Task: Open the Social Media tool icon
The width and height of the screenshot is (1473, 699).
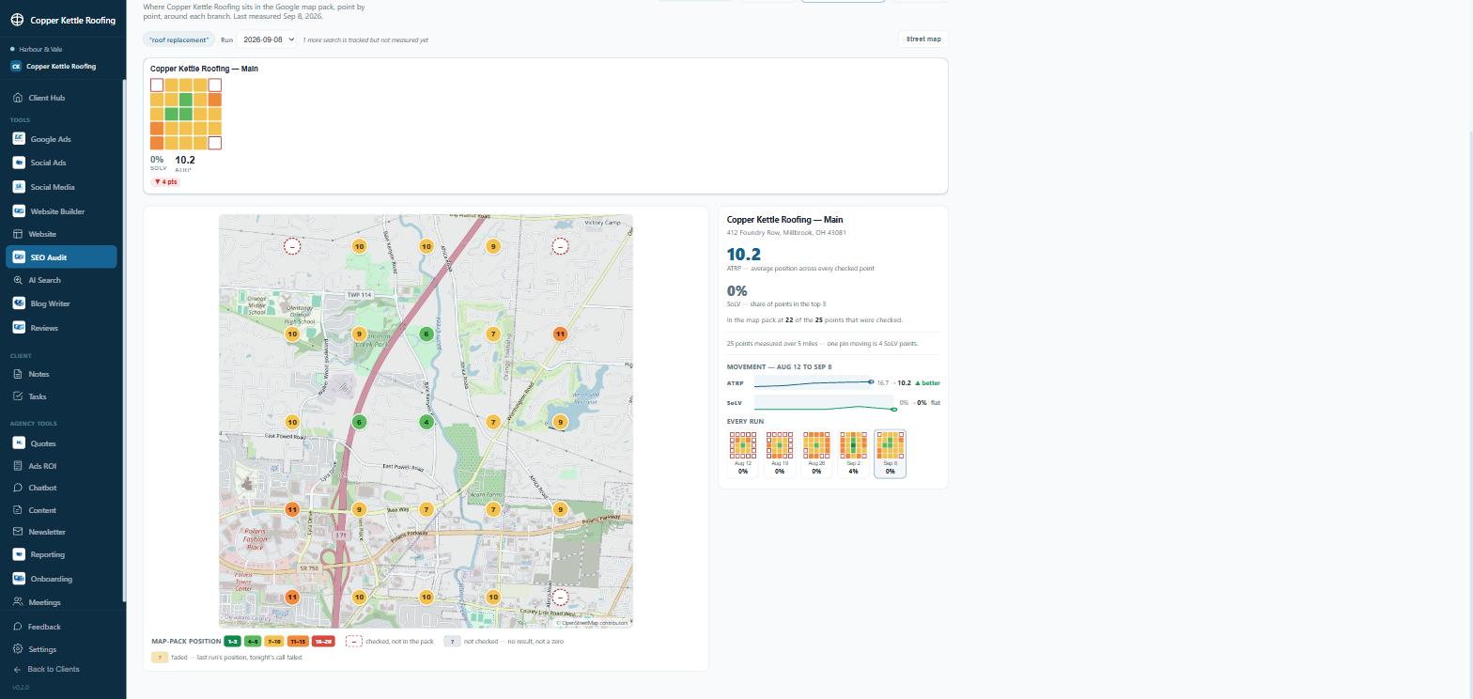Action: tap(19, 187)
